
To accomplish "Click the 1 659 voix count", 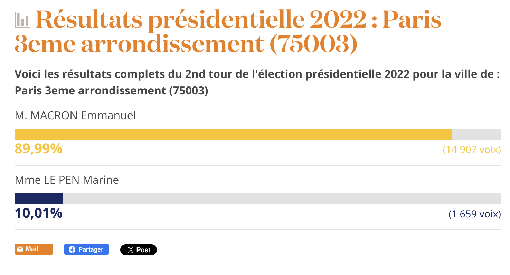I will pyautogui.click(x=475, y=214).
